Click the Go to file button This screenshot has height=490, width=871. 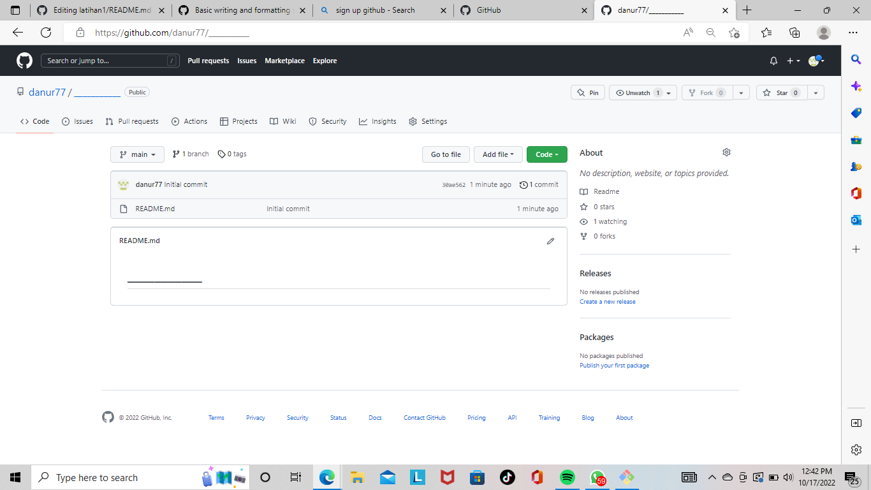(446, 154)
